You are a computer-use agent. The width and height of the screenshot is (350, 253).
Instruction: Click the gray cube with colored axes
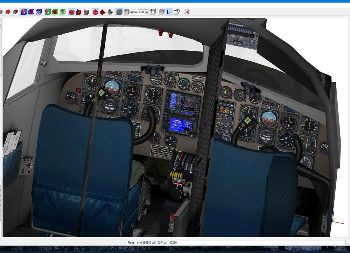click(x=86, y=12)
